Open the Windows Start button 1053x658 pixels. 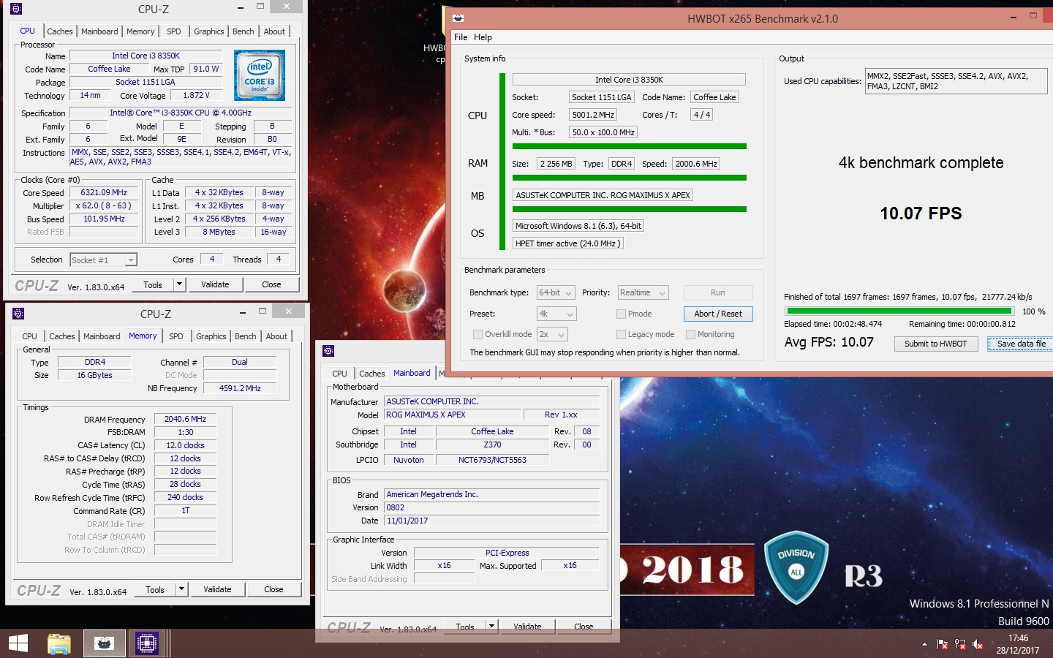click(x=18, y=643)
